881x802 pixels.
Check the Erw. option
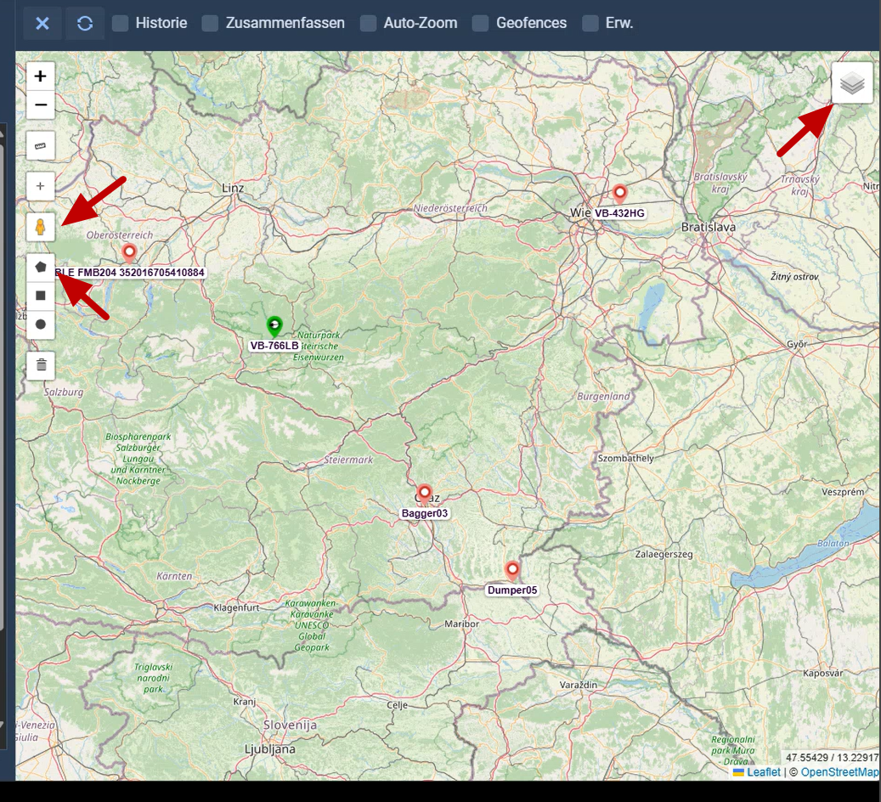pos(590,23)
